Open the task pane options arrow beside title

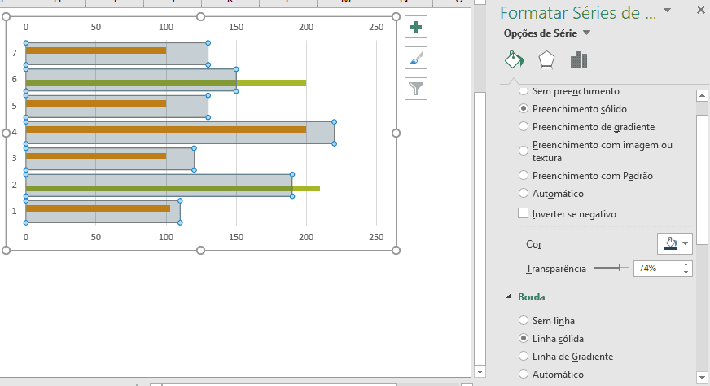[x=667, y=10]
